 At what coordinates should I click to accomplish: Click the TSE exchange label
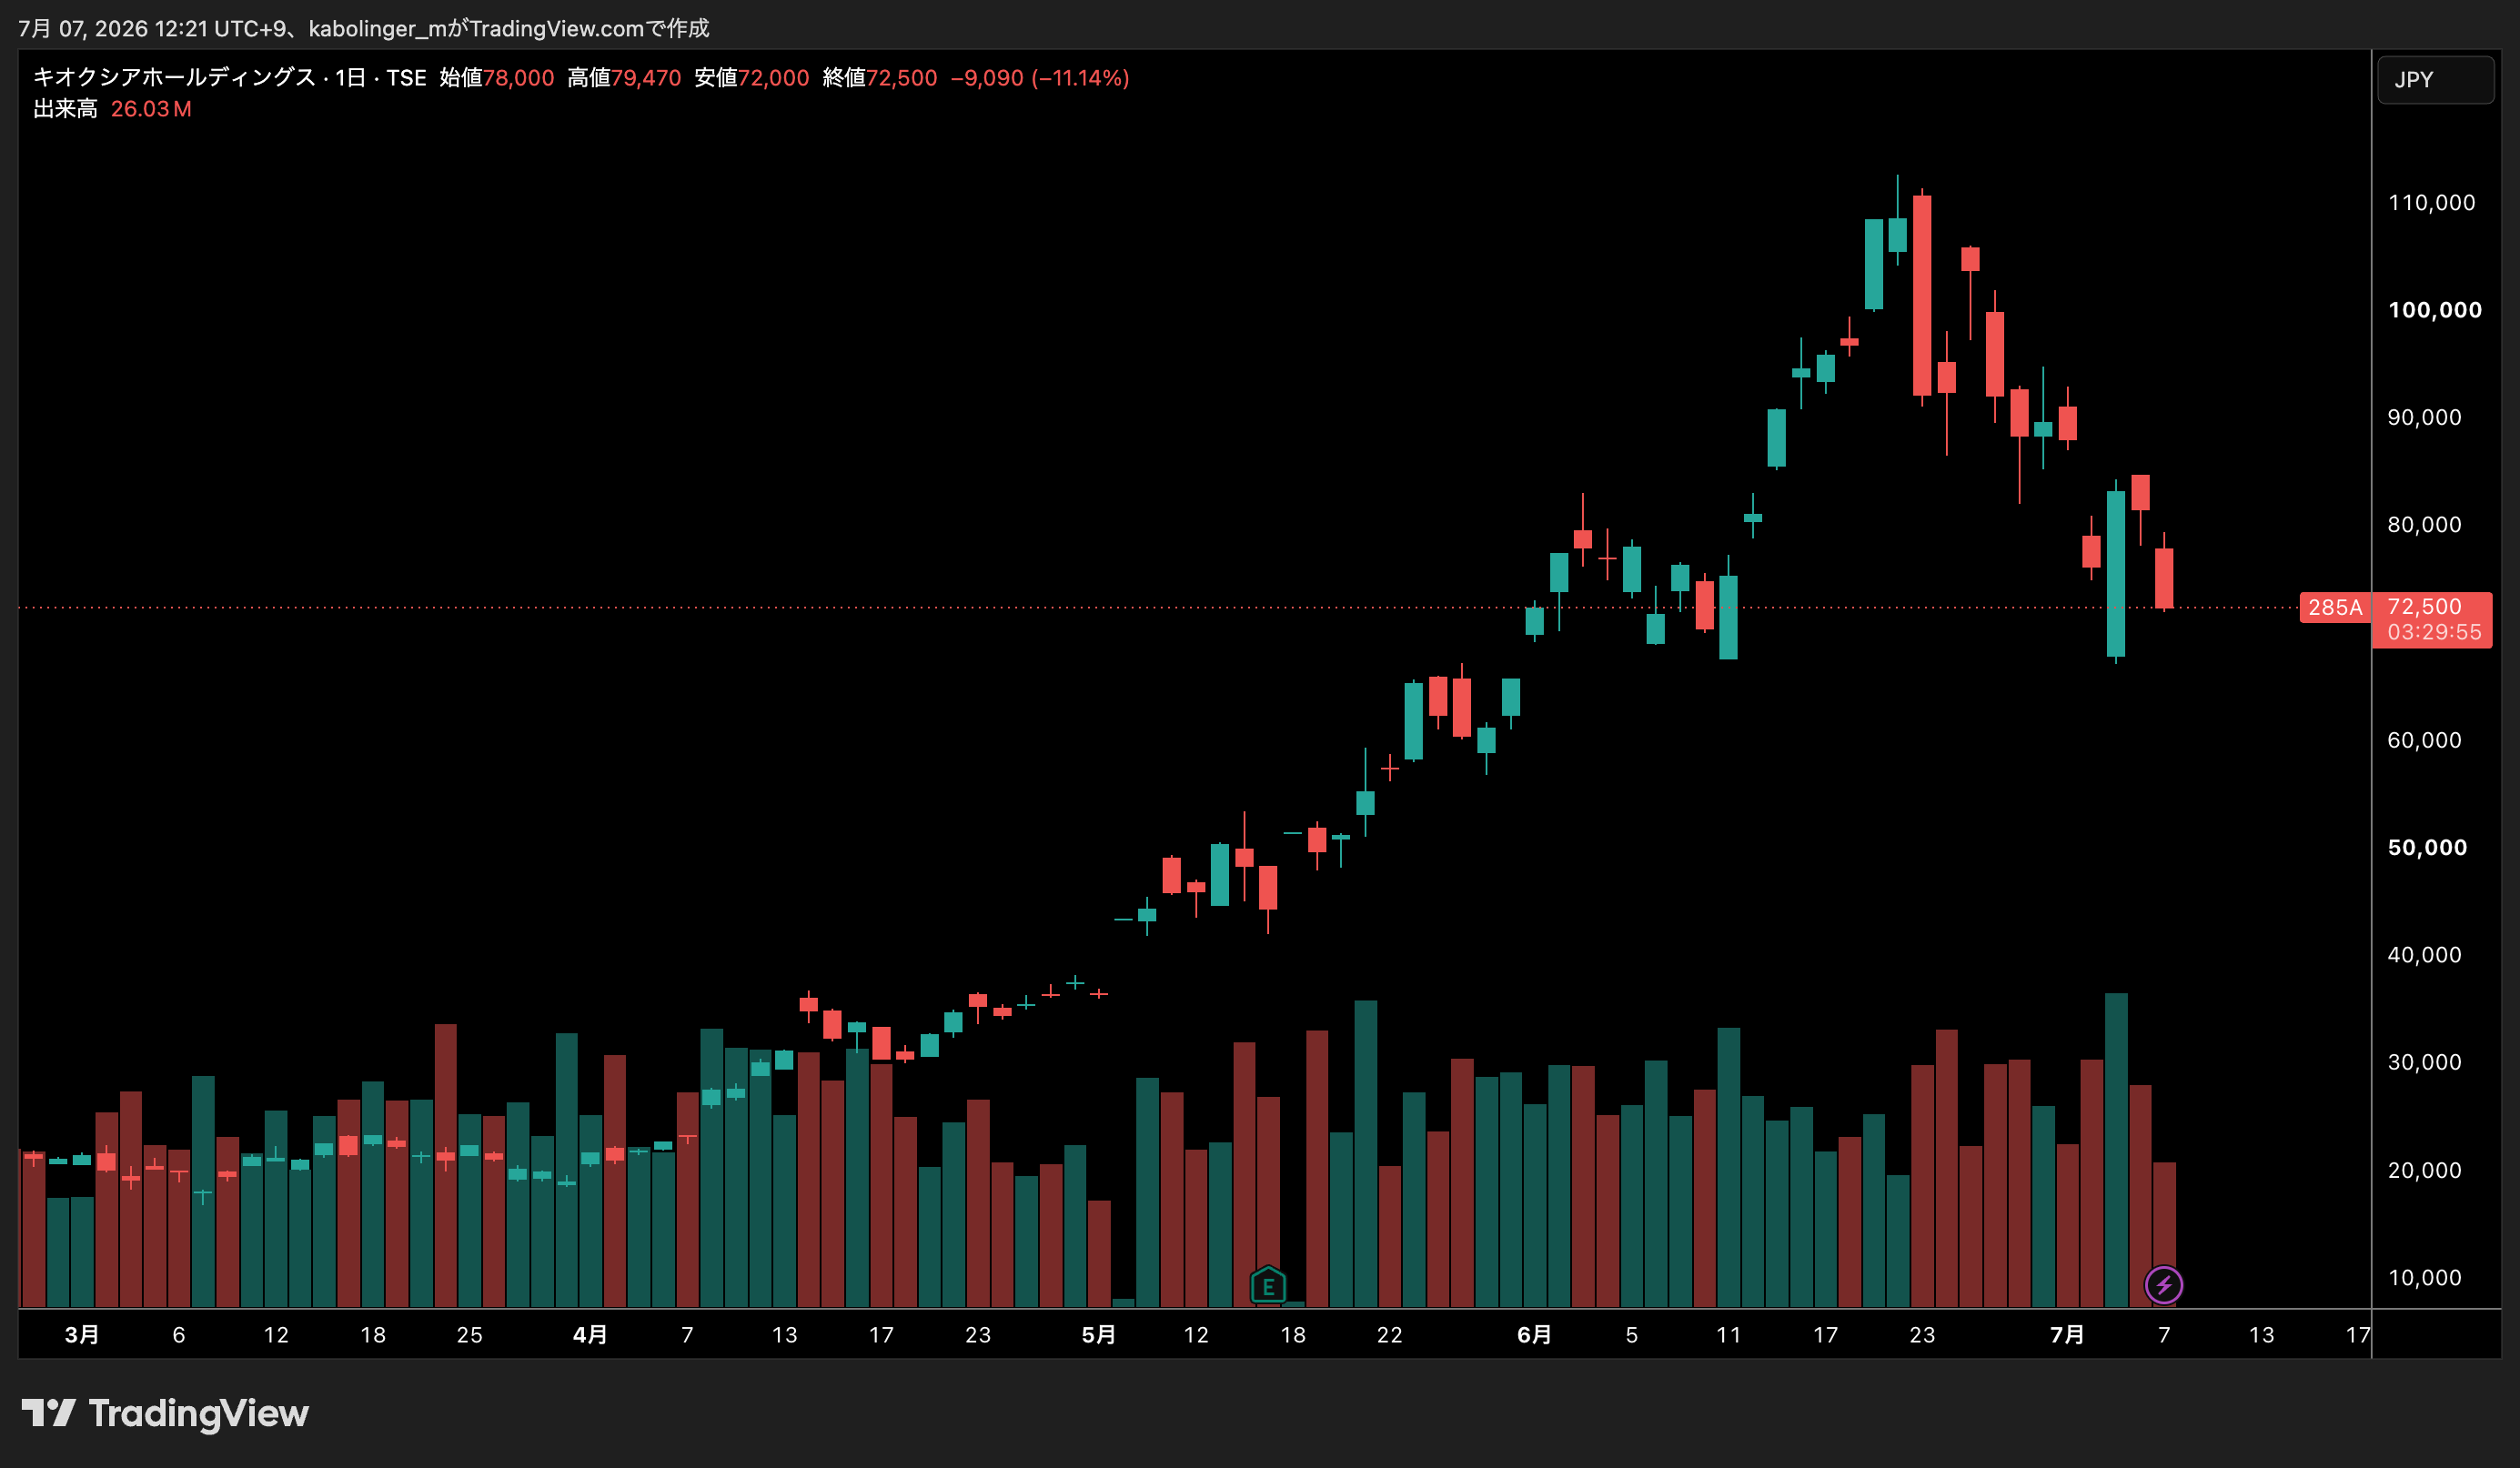[406, 77]
